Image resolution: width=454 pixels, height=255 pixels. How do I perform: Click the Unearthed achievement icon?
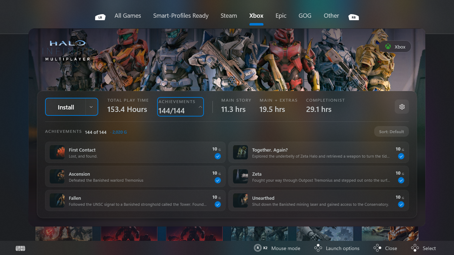240,200
